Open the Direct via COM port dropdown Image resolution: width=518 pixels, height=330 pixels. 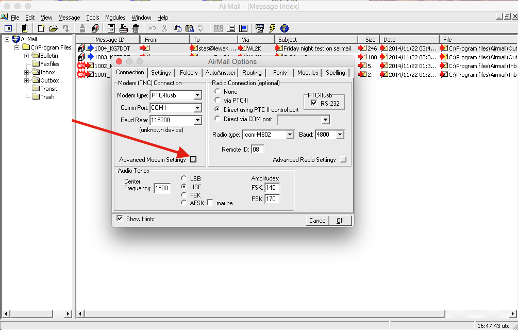pos(325,120)
